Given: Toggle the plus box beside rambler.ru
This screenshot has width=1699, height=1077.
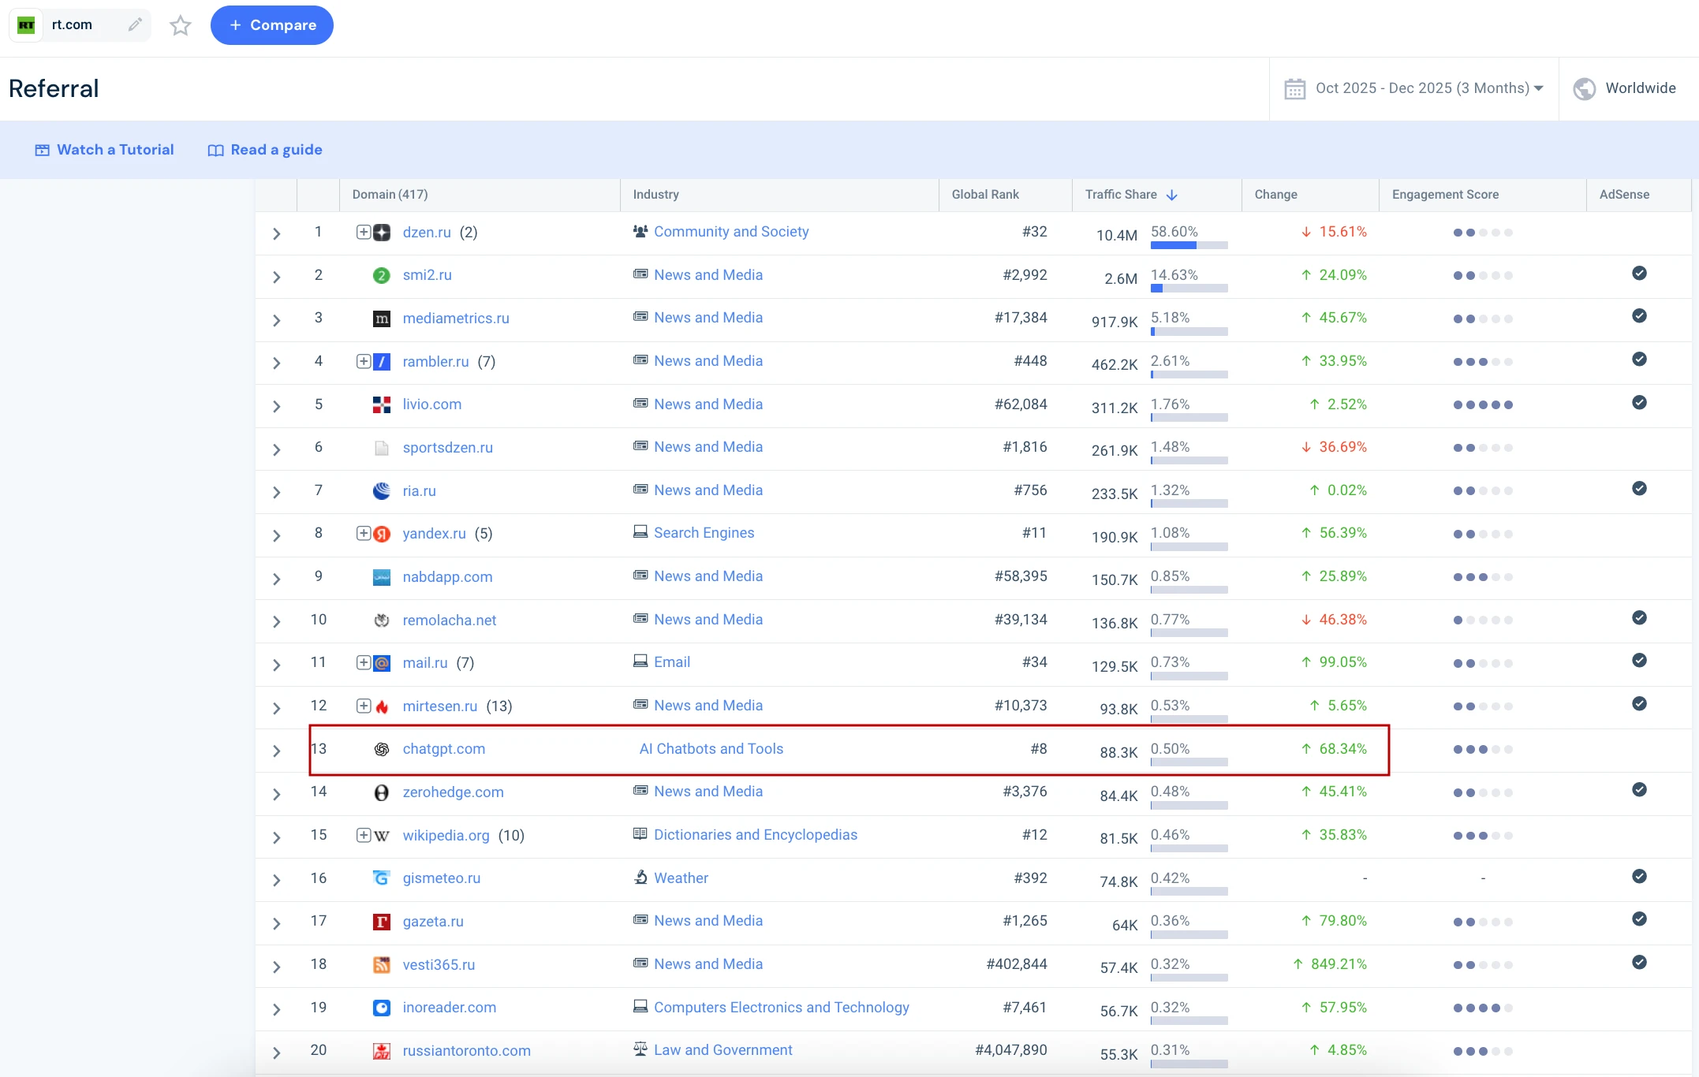Looking at the screenshot, I should click(363, 361).
